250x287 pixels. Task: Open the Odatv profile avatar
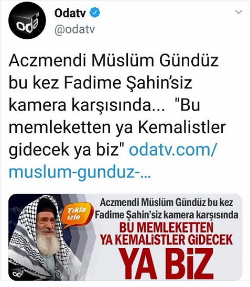tap(27, 20)
